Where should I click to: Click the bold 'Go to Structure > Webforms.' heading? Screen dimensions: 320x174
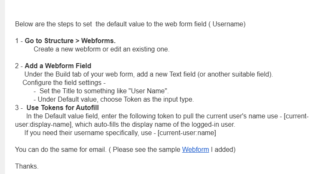(70, 41)
